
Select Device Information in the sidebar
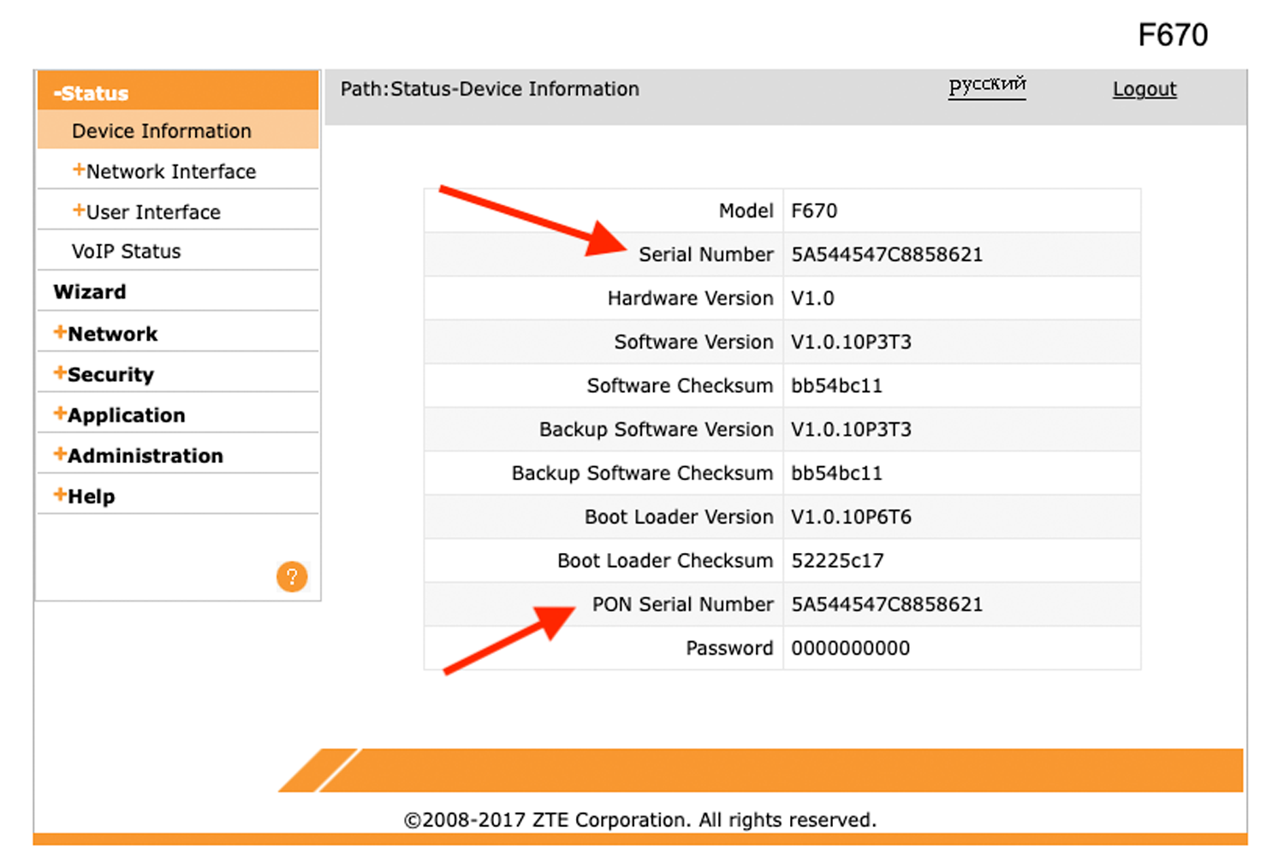pos(178,130)
